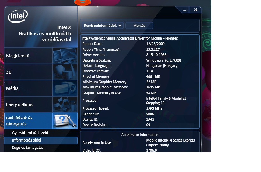Click the Windows 7 operating system value
The image size is (261, 172).
tap(163, 60)
